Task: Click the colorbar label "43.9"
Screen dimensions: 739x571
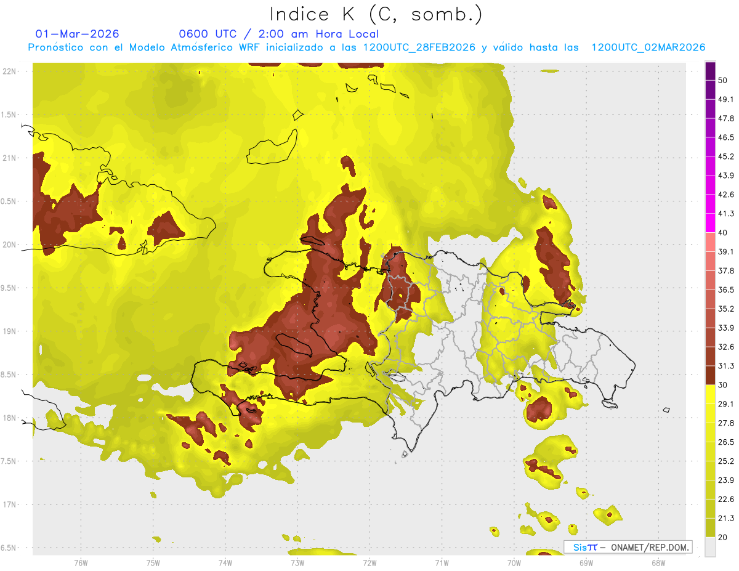Action: click(x=726, y=176)
